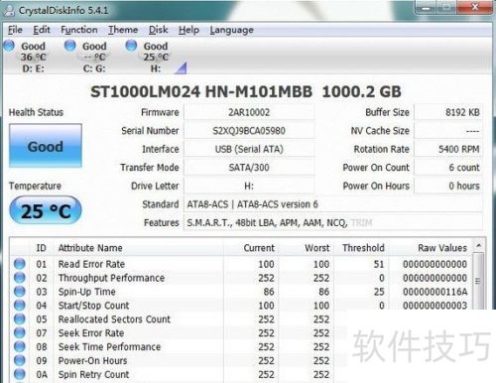Select the Reallocated Sectors Count row text

coord(114,319)
